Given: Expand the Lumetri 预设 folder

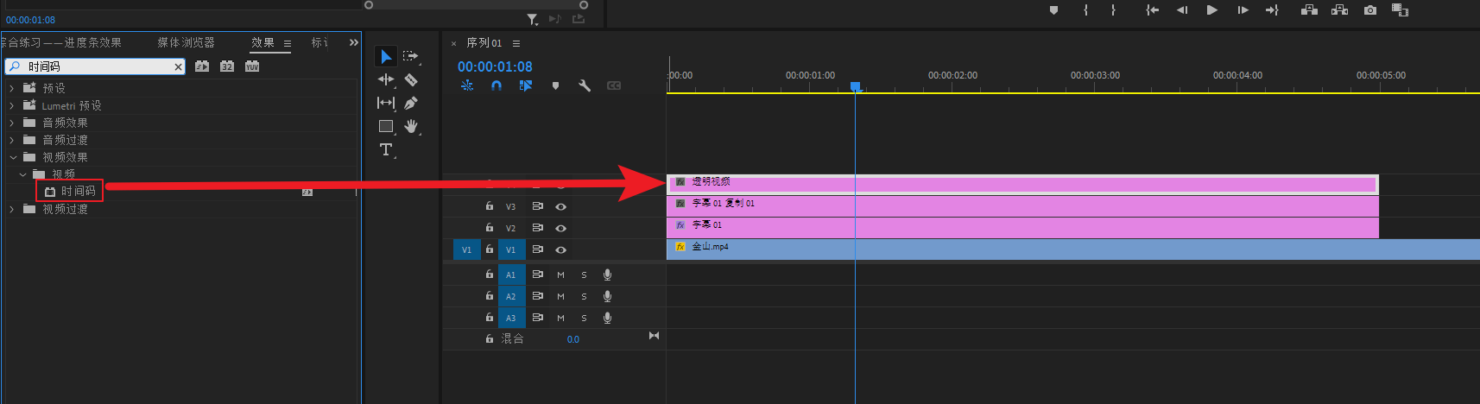Looking at the screenshot, I should (x=11, y=105).
